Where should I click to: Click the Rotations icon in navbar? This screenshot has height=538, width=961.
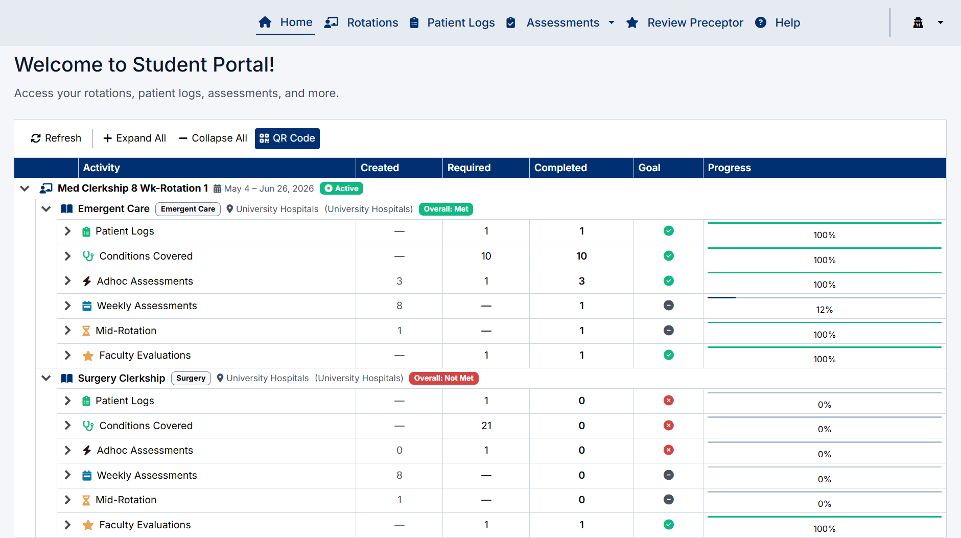pyautogui.click(x=331, y=22)
